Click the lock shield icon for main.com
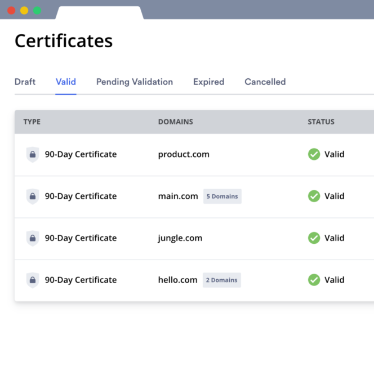Viewport: 374px width, 371px height. [33, 196]
